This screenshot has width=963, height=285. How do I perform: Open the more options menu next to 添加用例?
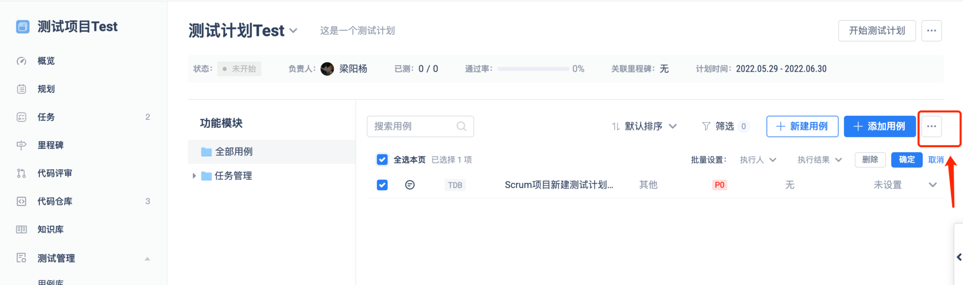[x=931, y=126]
